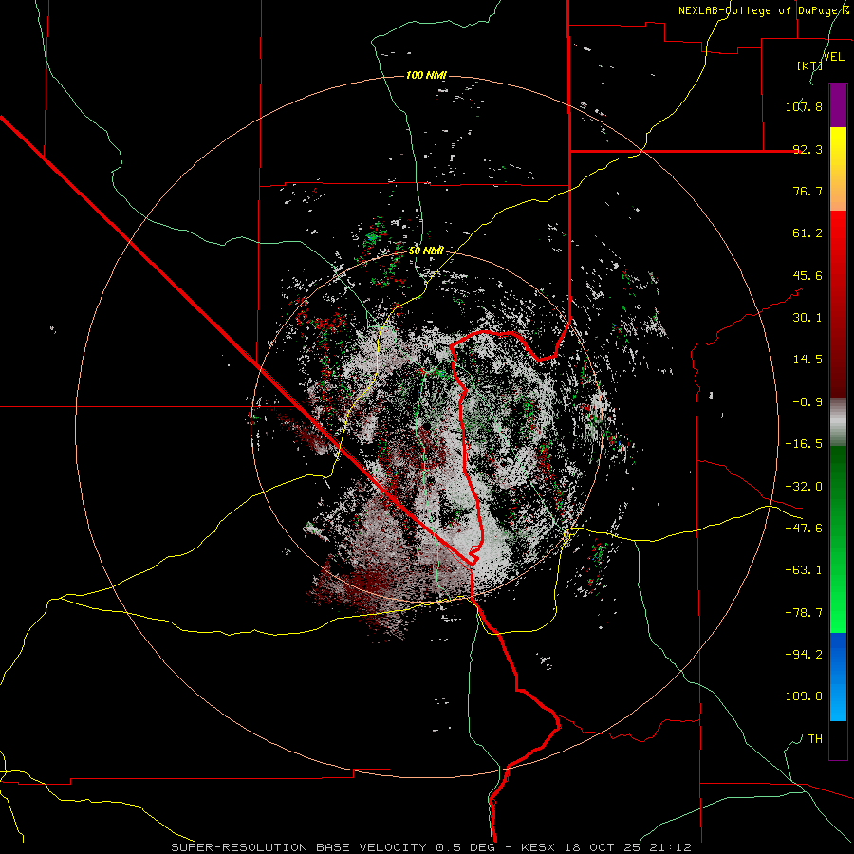Screen dimensions: 854x854
Task: Pick the green segment of the color bar
Action: click(x=838, y=539)
